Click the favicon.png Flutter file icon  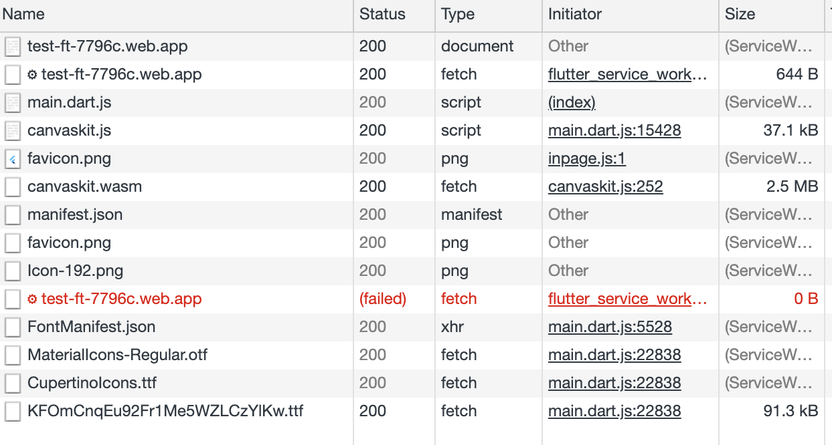(13, 159)
